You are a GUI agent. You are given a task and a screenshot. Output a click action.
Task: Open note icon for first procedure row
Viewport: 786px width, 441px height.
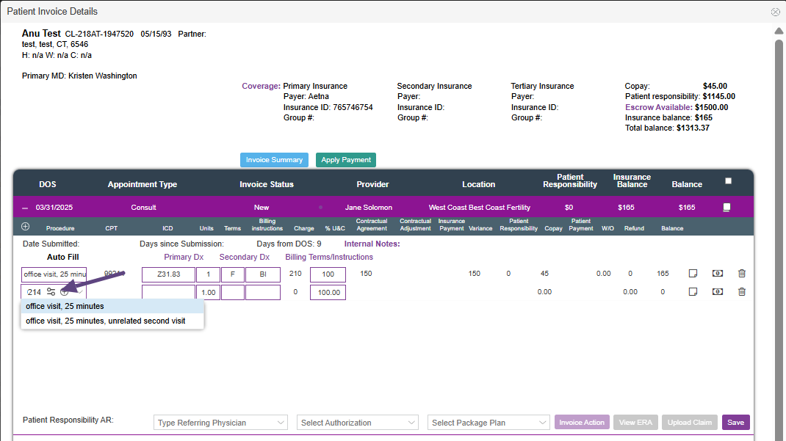tap(692, 274)
